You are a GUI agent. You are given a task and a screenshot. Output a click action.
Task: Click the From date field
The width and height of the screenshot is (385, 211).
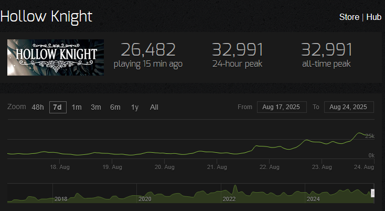coord(282,107)
